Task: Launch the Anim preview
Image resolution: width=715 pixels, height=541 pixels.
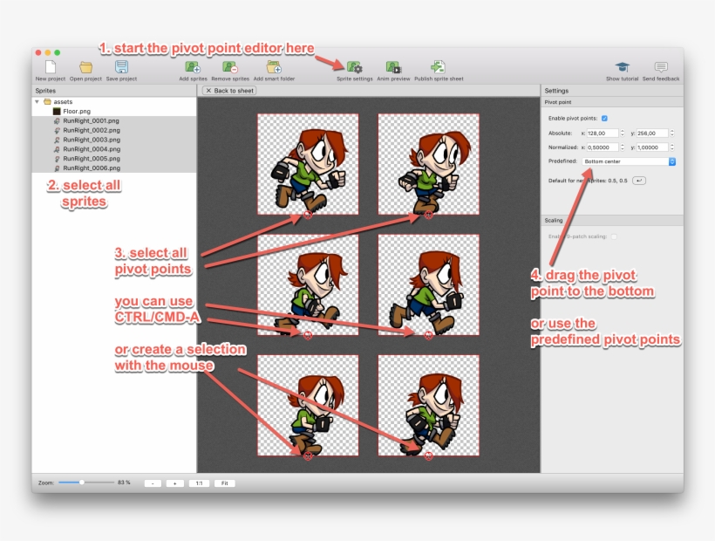Action: click(393, 66)
